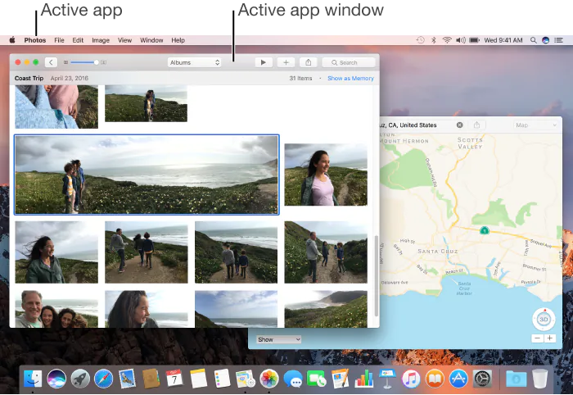The image size is (573, 395).
Task: Open the Image menu
Action: click(x=101, y=40)
